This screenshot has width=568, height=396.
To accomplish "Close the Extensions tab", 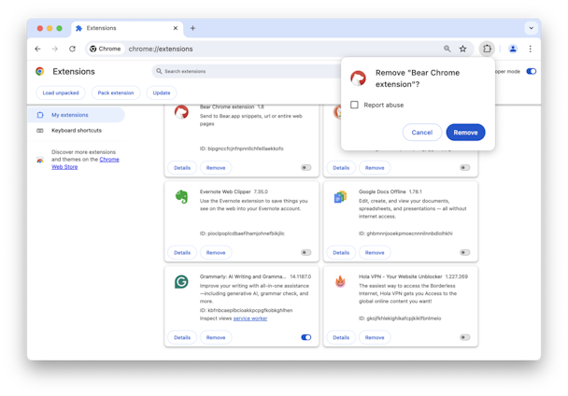I will 176,28.
